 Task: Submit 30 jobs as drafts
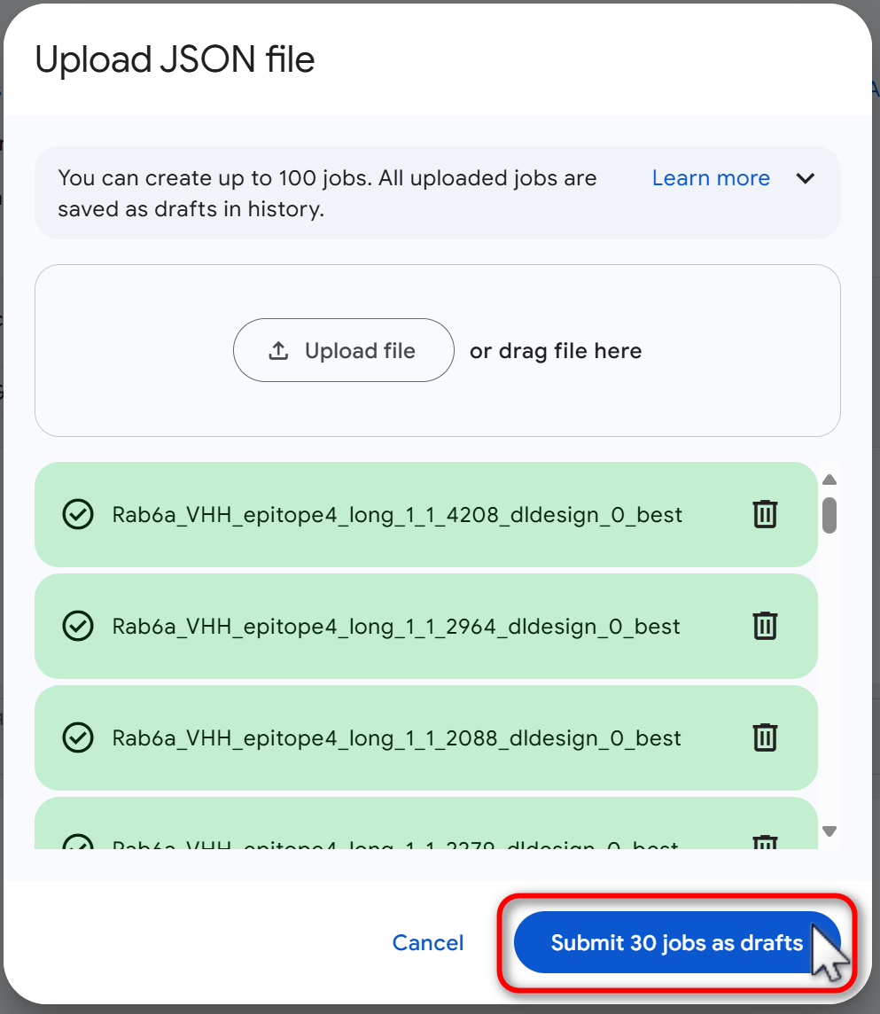pyautogui.click(x=677, y=942)
